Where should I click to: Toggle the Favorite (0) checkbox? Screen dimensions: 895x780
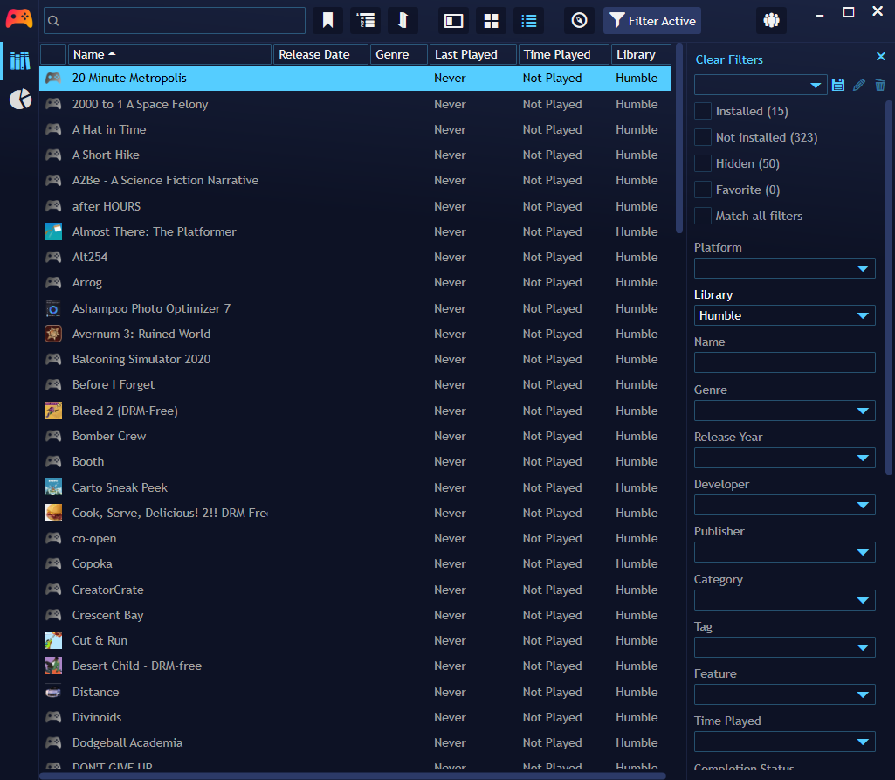click(x=703, y=190)
